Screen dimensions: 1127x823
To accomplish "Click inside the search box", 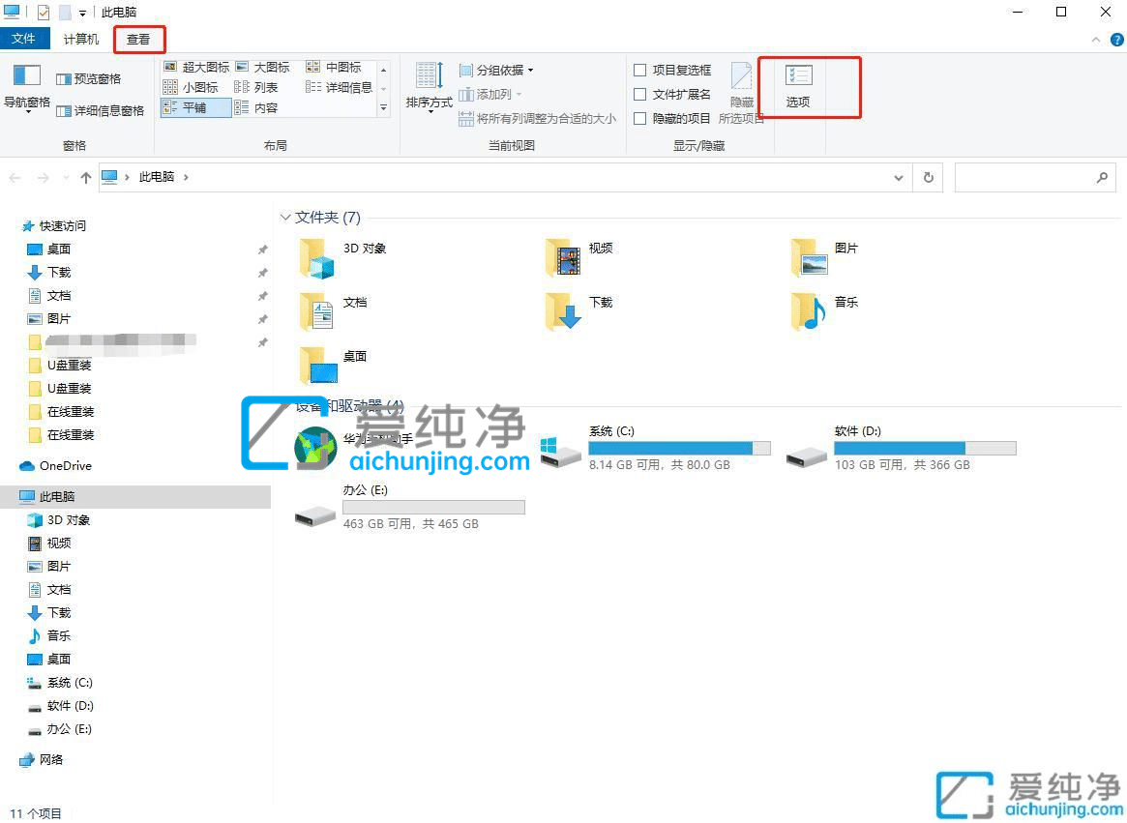I will click(x=1025, y=177).
